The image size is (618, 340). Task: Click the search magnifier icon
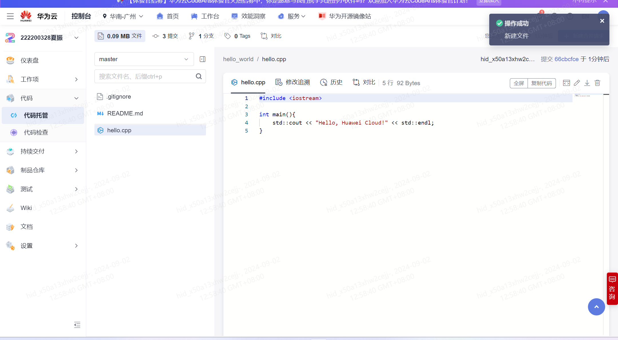[x=199, y=76]
